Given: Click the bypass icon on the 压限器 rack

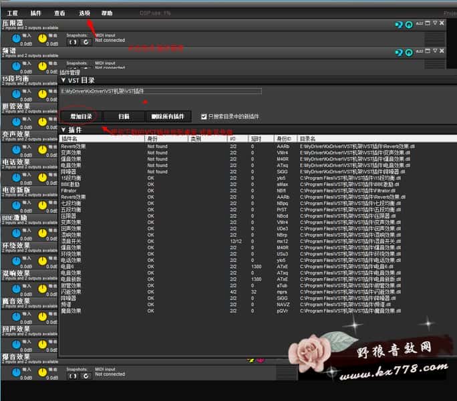Looking at the screenshot, I should click(398, 25).
